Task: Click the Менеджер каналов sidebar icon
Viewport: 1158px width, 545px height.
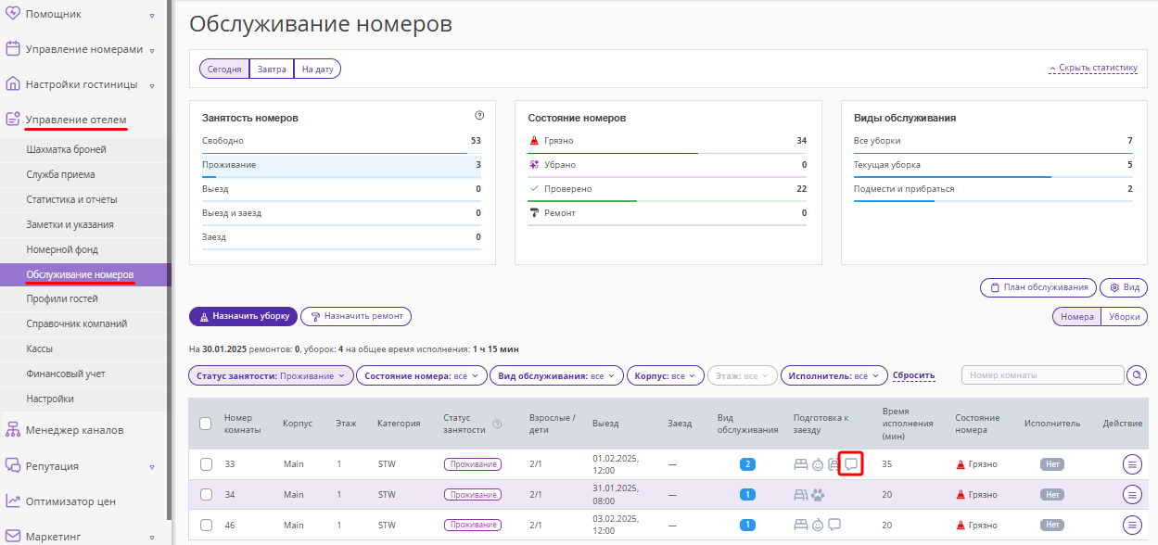Action: point(13,429)
